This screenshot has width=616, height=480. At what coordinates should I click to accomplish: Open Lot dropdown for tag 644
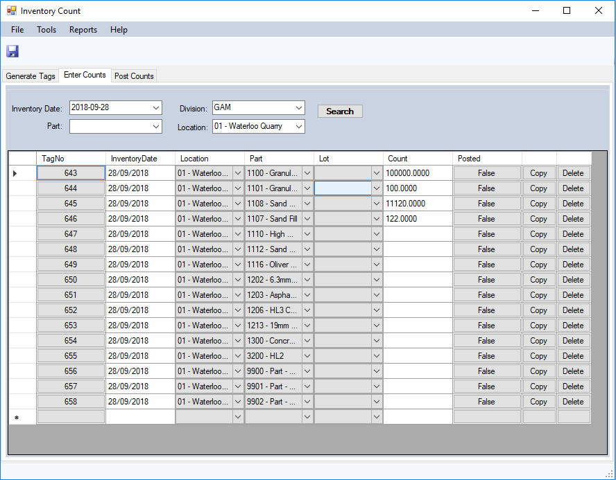tap(377, 188)
